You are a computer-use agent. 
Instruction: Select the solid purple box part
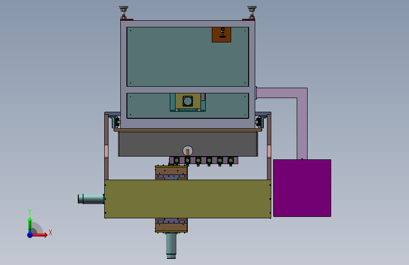302,188
